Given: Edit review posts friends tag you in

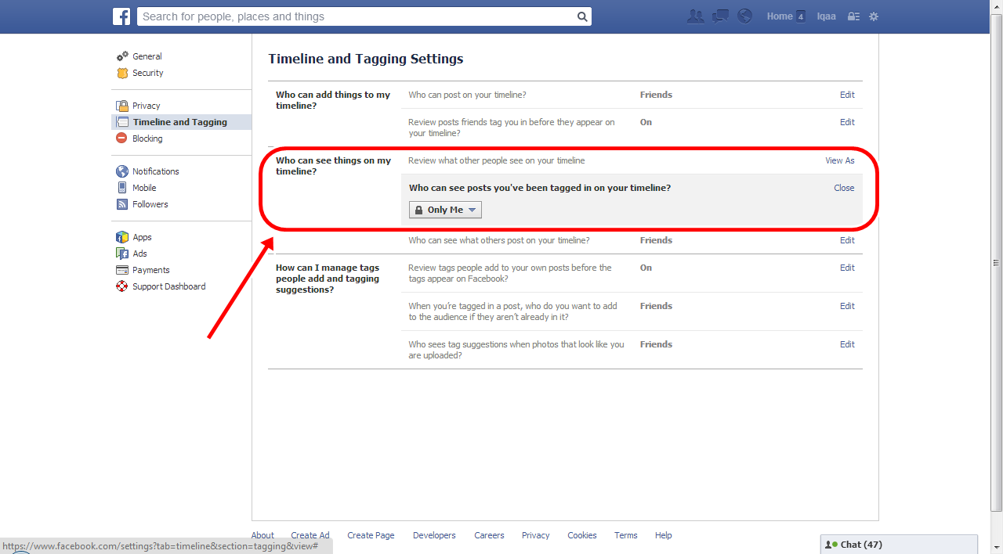Looking at the screenshot, I should coord(847,122).
